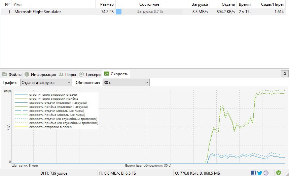
Task: Open the Twitter share icon
Action: (260, 173)
